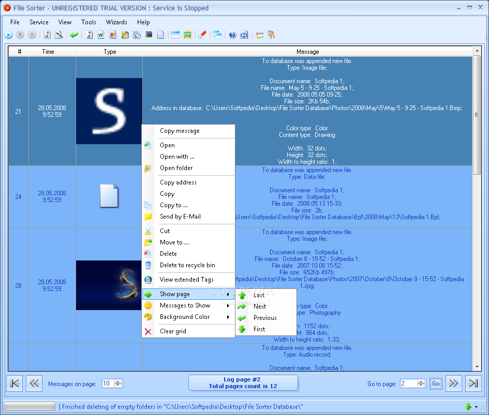Click the blank page toolbar icon
Image resolution: width=489 pixels, height=415 pixels.
[x=160, y=35]
